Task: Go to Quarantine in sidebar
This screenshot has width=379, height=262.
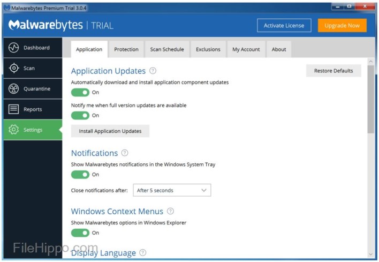Action: pos(33,89)
